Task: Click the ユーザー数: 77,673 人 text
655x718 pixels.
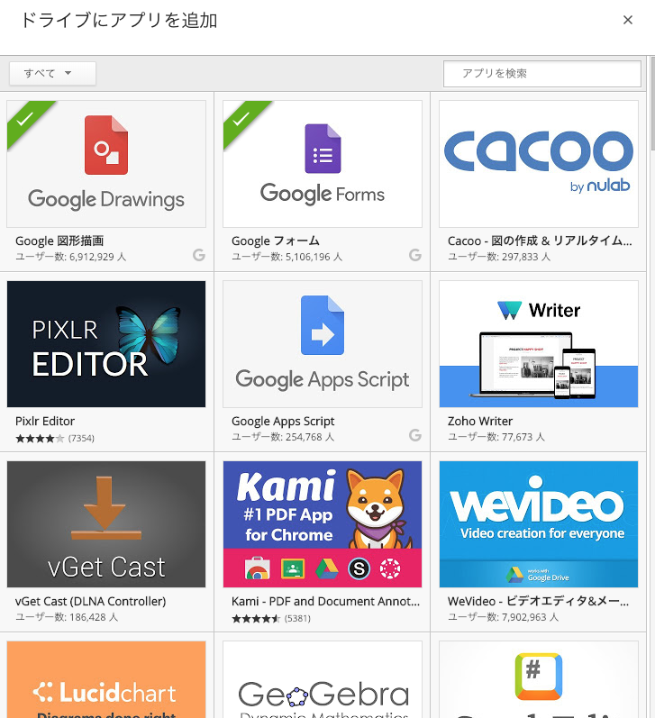Action: pyautogui.click(x=496, y=437)
